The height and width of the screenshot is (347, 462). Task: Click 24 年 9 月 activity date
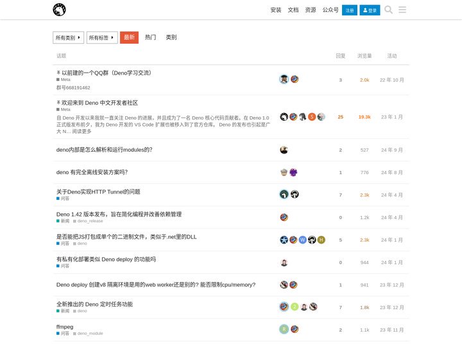392,150
